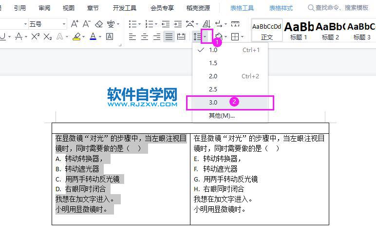Expand font color dropdown arrow
This screenshot has width=376, height=252.
[100, 36]
